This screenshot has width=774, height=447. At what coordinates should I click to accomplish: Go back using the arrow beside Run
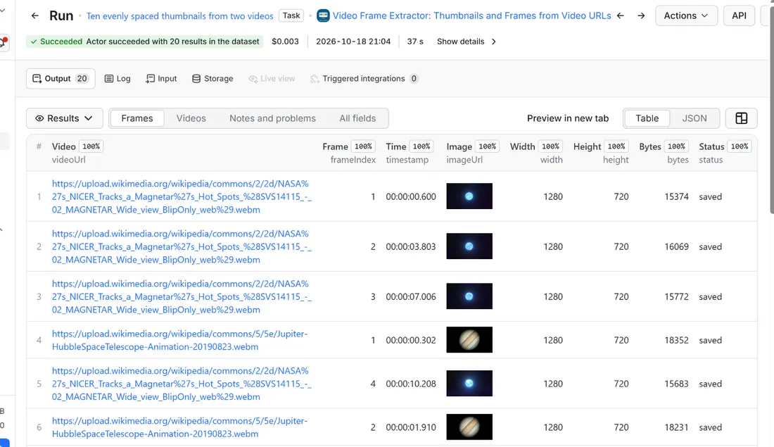pos(34,15)
